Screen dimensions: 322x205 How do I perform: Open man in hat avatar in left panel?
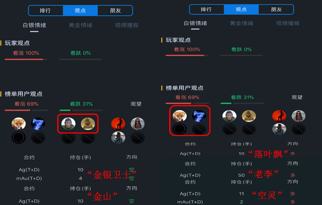tap(68, 124)
